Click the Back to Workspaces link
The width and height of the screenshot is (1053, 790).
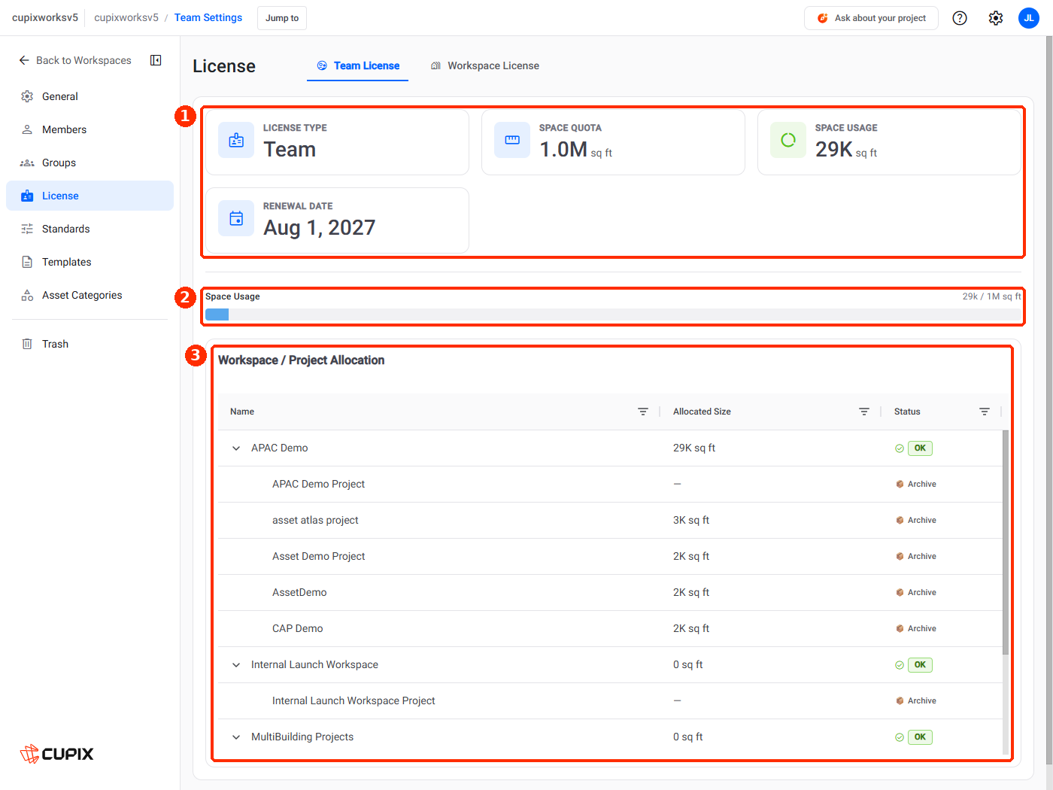point(75,60)
